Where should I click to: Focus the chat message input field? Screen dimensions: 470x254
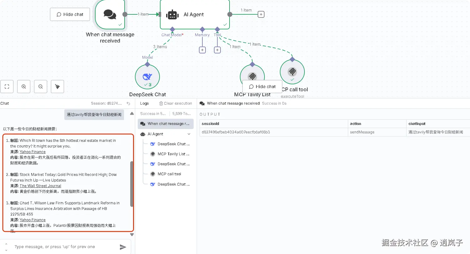tap(65, 247)
